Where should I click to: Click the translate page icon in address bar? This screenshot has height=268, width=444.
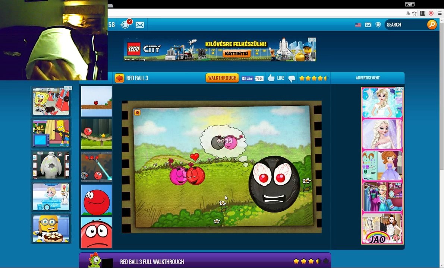[x=408, y=13]
